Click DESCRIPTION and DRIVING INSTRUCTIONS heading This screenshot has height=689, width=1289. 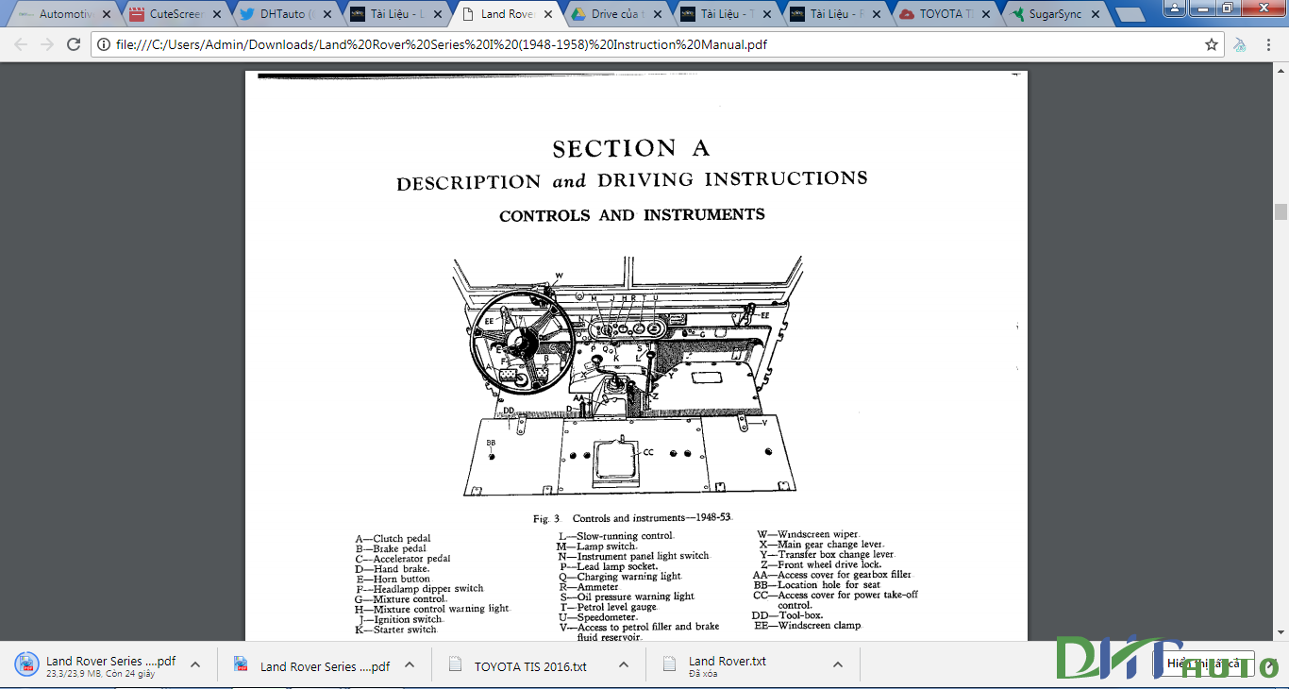click(632, 180)
